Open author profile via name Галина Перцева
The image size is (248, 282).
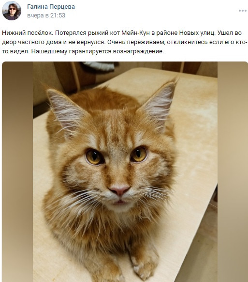point(51,7)
